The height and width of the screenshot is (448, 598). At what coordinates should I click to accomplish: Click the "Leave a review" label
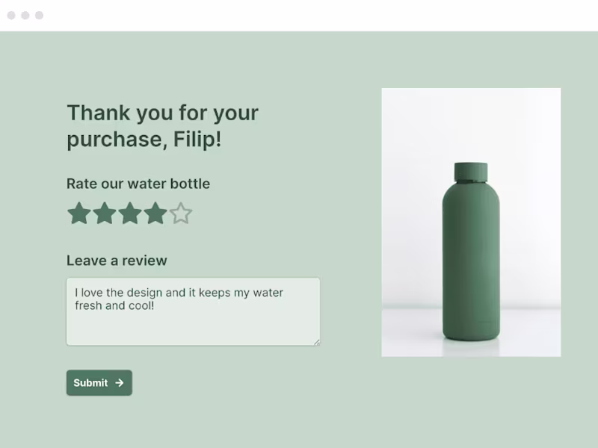point(117,261)
